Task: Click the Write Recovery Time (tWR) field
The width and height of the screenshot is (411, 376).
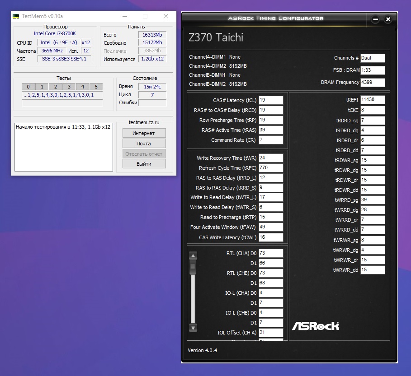Action: pos(271,158)
